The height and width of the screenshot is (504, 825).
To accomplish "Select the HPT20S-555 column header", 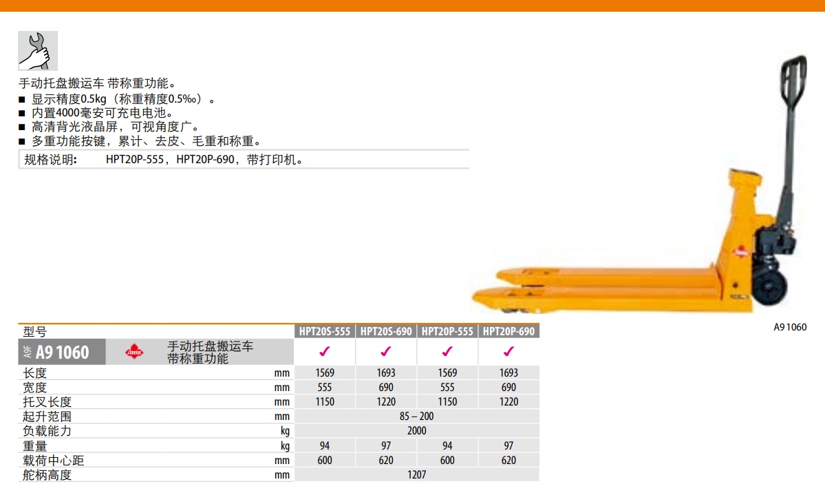I will click(x=325, y=331).
